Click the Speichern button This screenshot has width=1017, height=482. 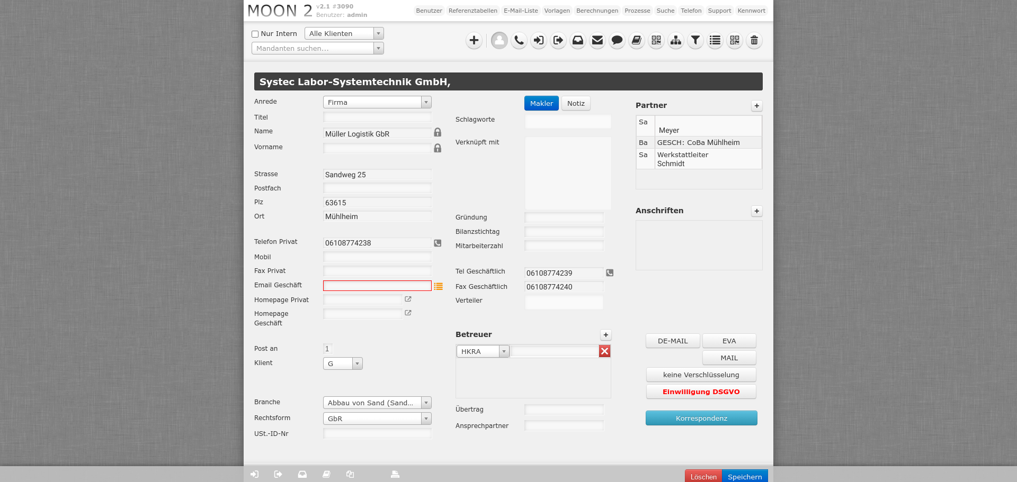pos(744,476)
